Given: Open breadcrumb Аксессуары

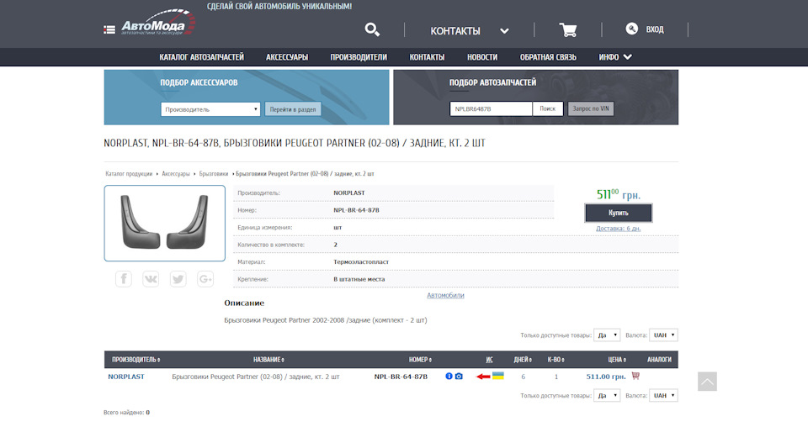Looking at the screenshot, I should [176, 174].
